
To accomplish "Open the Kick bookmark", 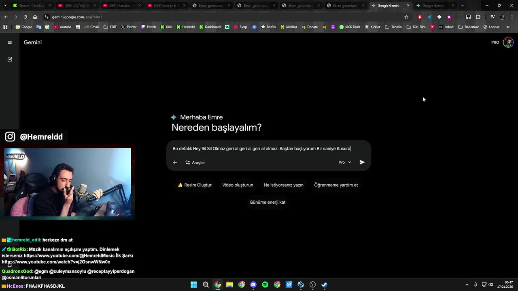I will 166,27.
